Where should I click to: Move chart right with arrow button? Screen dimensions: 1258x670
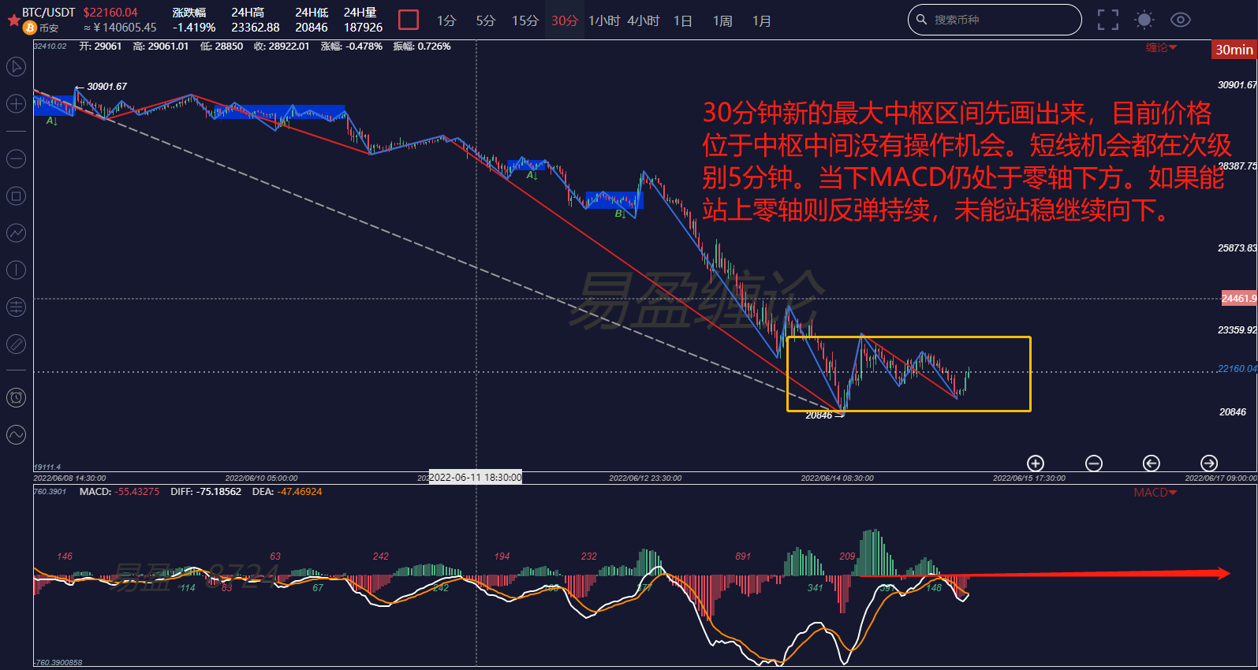pyautogui.click(x=1209, y=463)
